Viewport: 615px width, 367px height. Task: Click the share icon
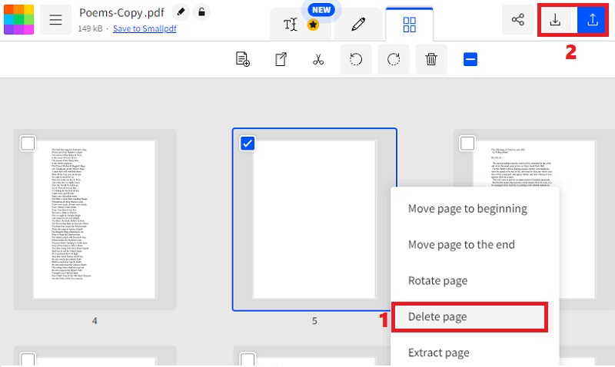[517, 20]
